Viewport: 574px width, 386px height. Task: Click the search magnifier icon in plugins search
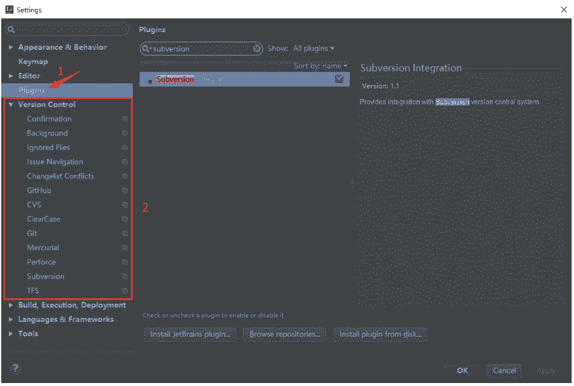pyautogui.click(x=146, y=49)
